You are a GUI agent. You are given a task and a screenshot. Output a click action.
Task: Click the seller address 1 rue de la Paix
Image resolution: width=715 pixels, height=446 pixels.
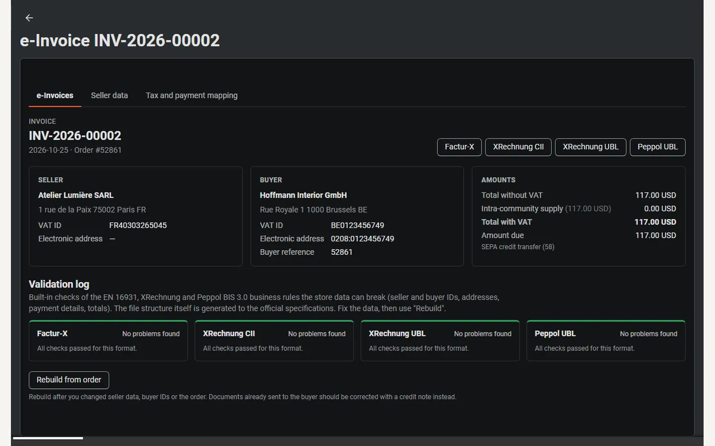tap(92, 210)
